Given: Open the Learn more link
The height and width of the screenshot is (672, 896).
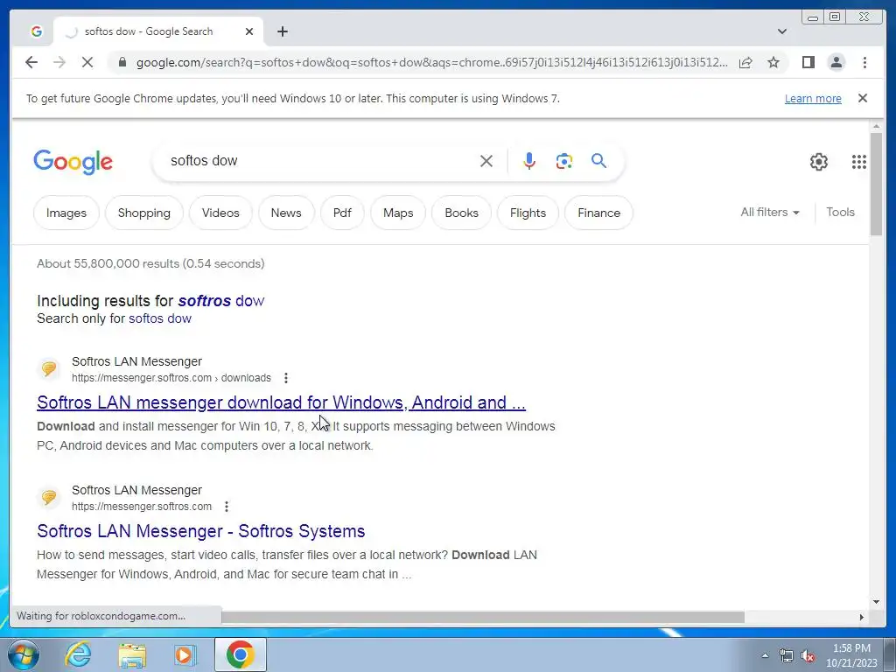Looking at the screenshot, I should [x=813, y=98].
